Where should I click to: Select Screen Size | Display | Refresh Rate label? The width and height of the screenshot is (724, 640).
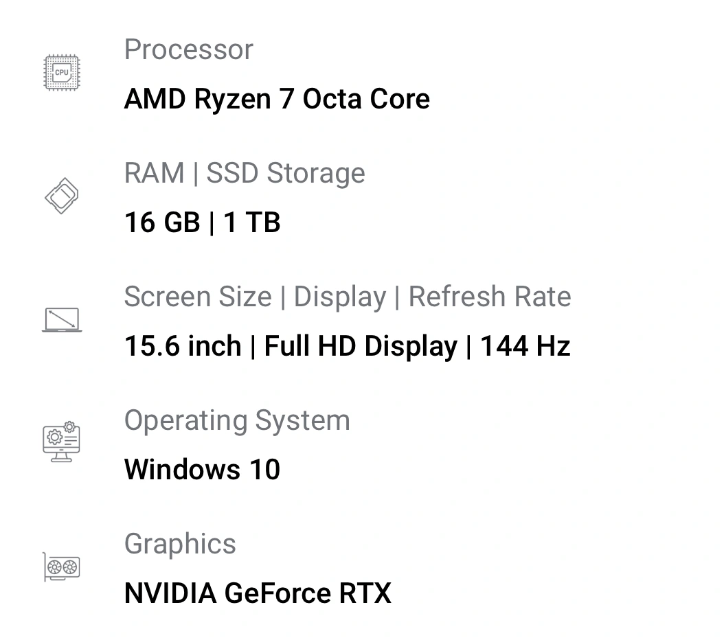tap(348, 296)
